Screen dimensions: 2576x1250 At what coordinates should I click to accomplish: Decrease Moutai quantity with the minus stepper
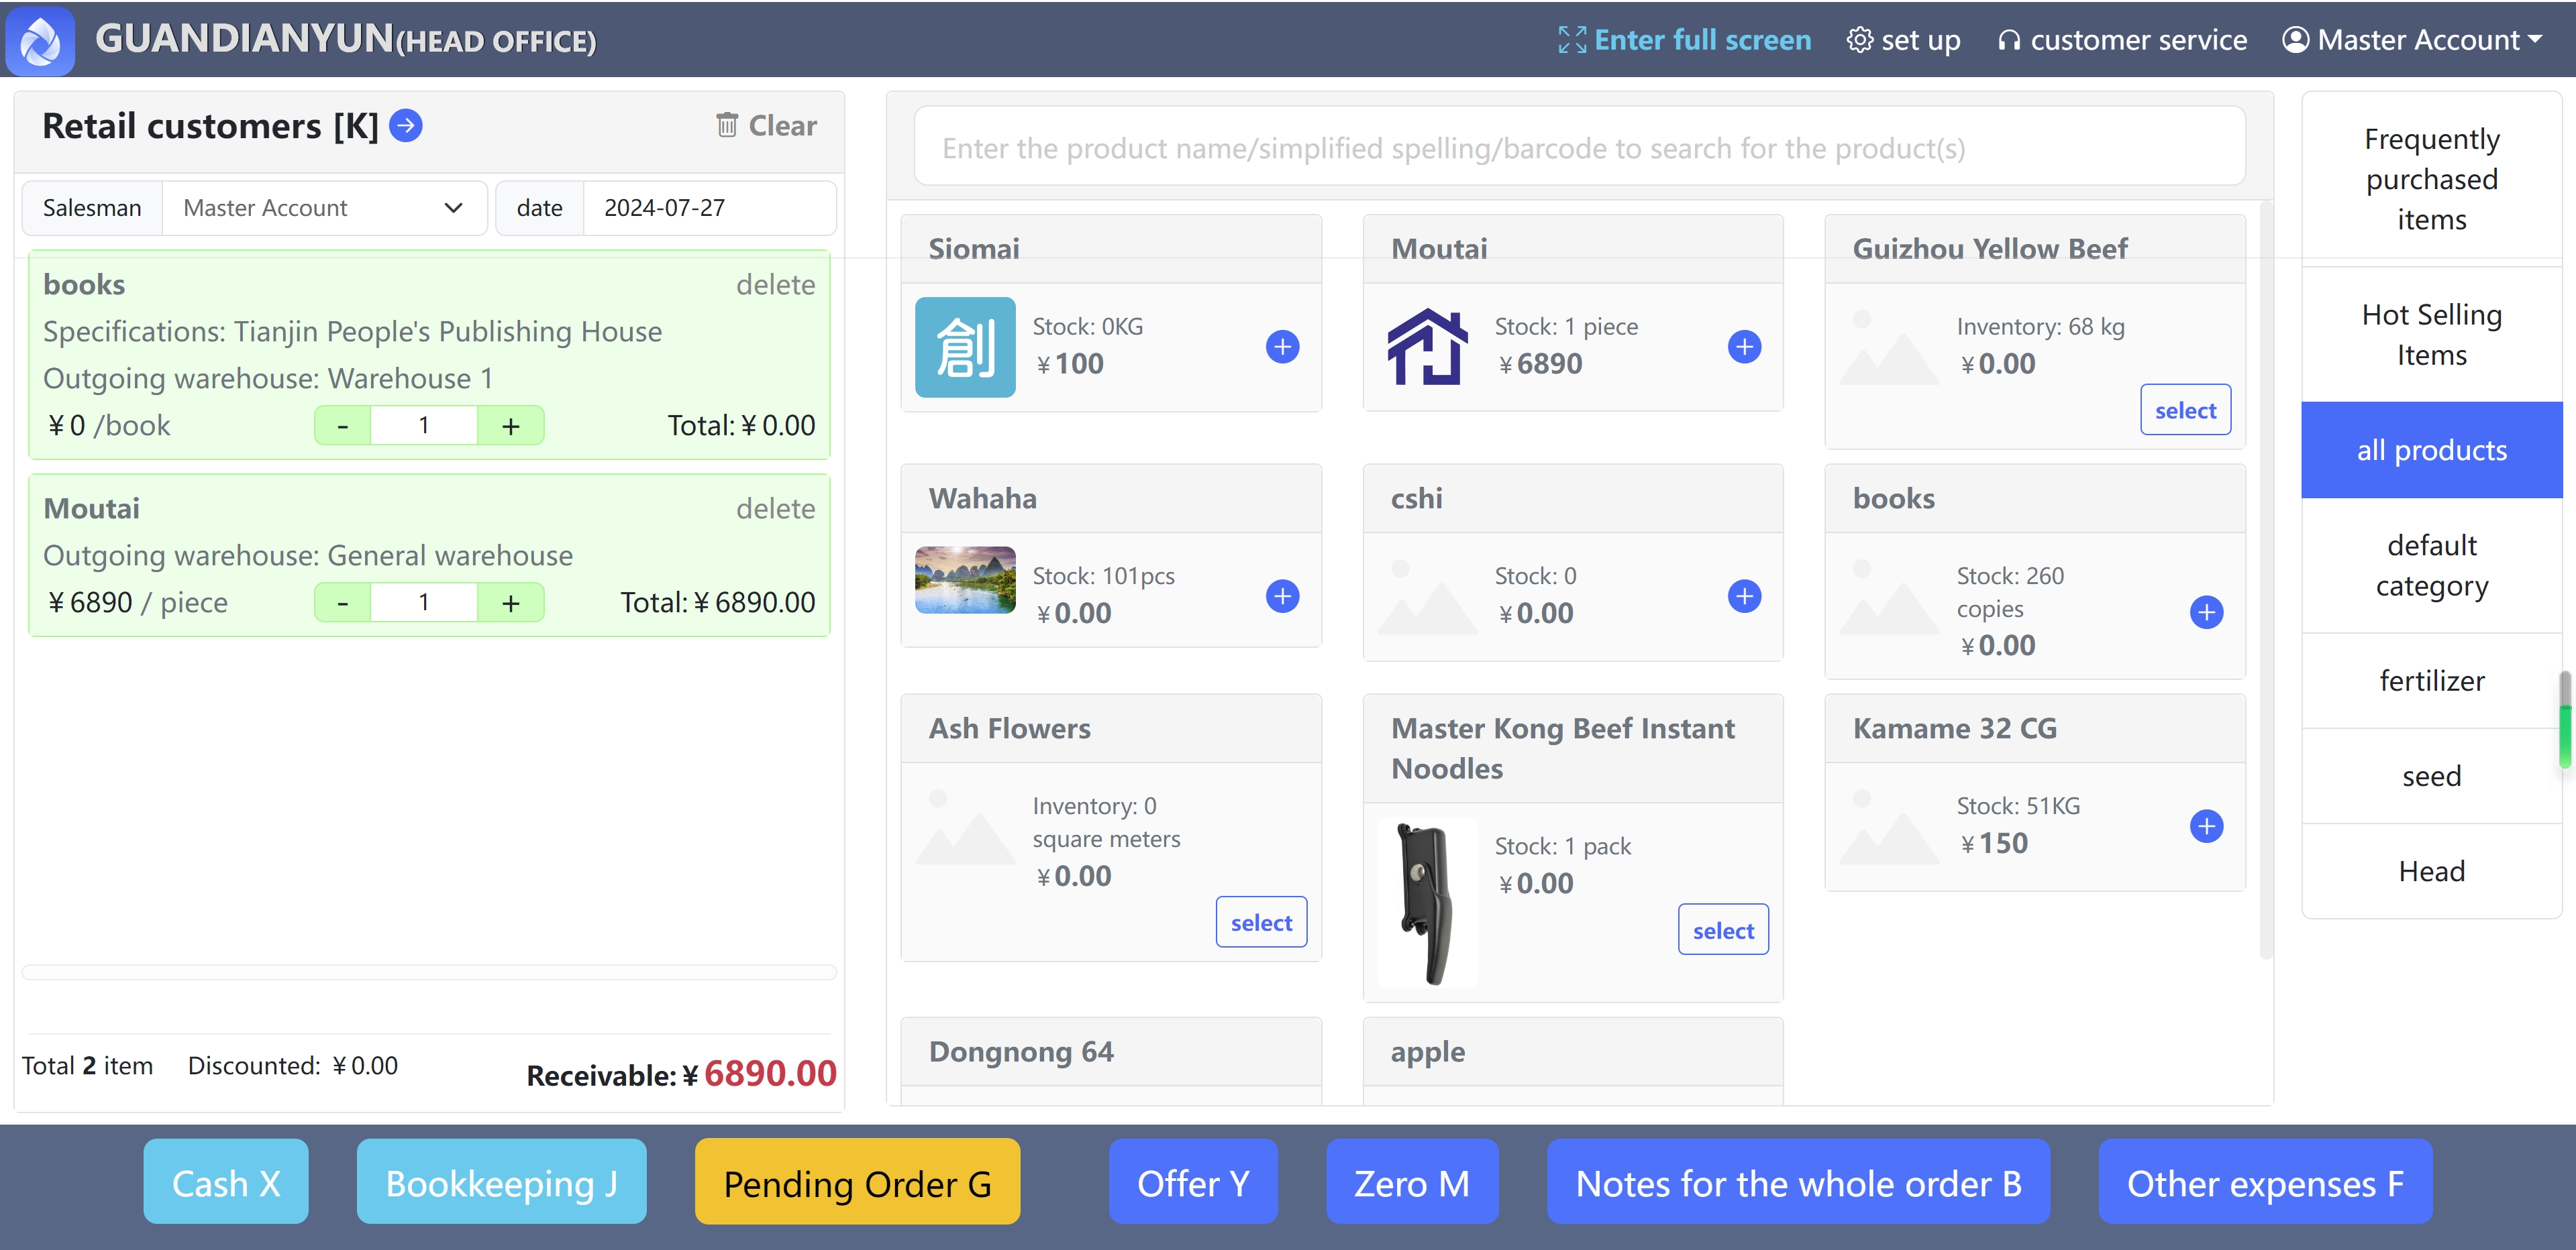343,604
